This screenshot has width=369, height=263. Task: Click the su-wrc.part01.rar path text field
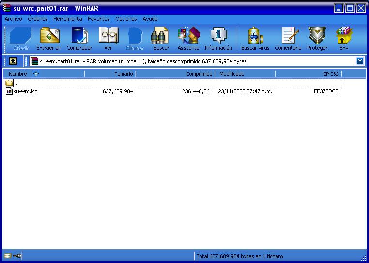click(192, 61)
